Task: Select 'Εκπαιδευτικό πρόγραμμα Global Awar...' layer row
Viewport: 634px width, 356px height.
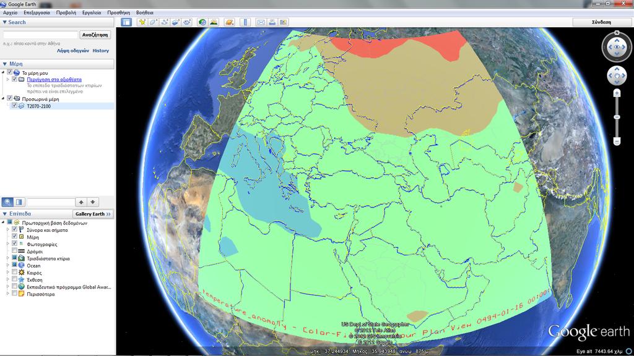Action: (69, 287)
